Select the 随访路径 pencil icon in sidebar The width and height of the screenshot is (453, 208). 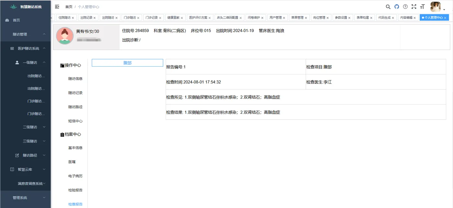click(18, 155)
